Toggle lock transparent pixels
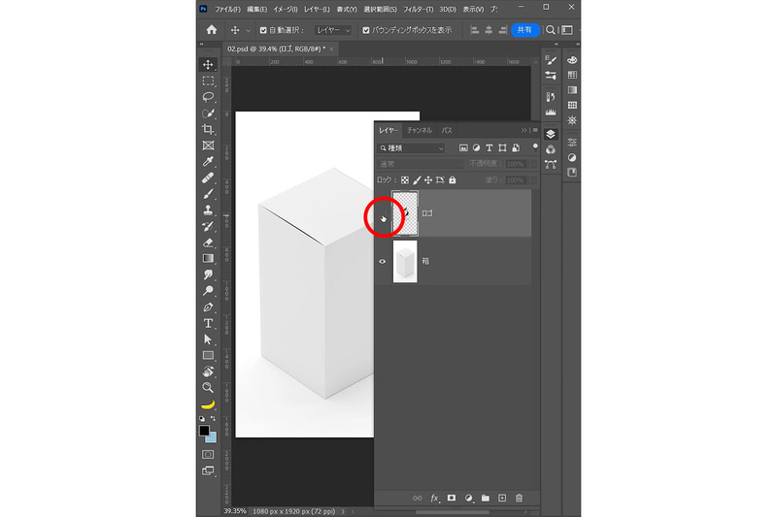 [x=405, y=180]
